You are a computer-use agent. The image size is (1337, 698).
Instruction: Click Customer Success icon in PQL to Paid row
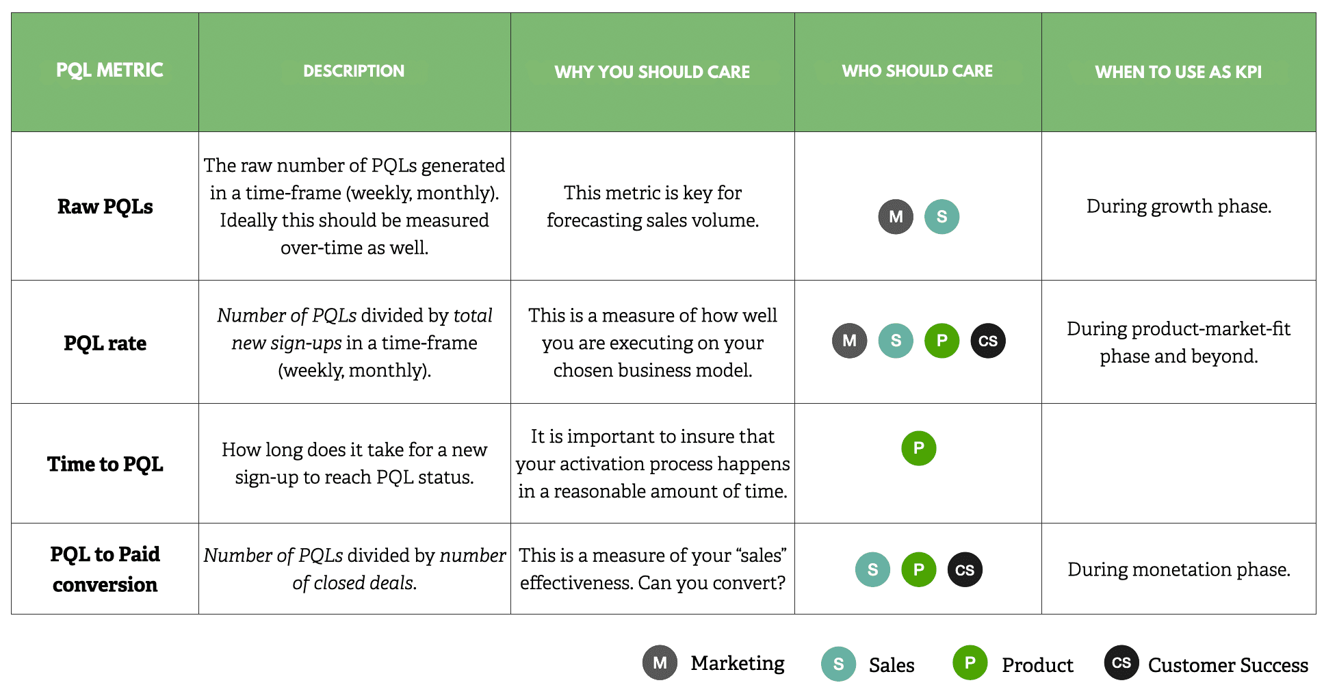click(x=965, y=569)
